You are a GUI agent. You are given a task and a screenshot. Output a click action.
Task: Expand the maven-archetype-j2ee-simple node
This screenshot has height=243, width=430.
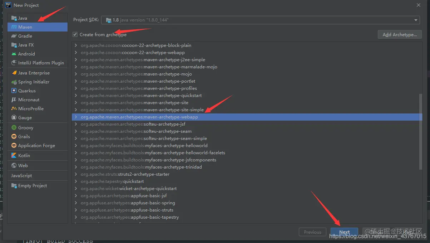76,60
